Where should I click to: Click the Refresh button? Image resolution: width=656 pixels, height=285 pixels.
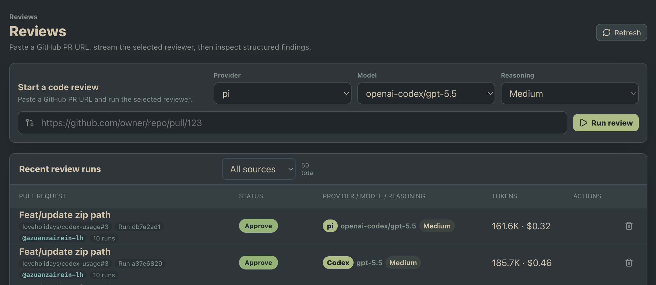click(x=622, y=32)
